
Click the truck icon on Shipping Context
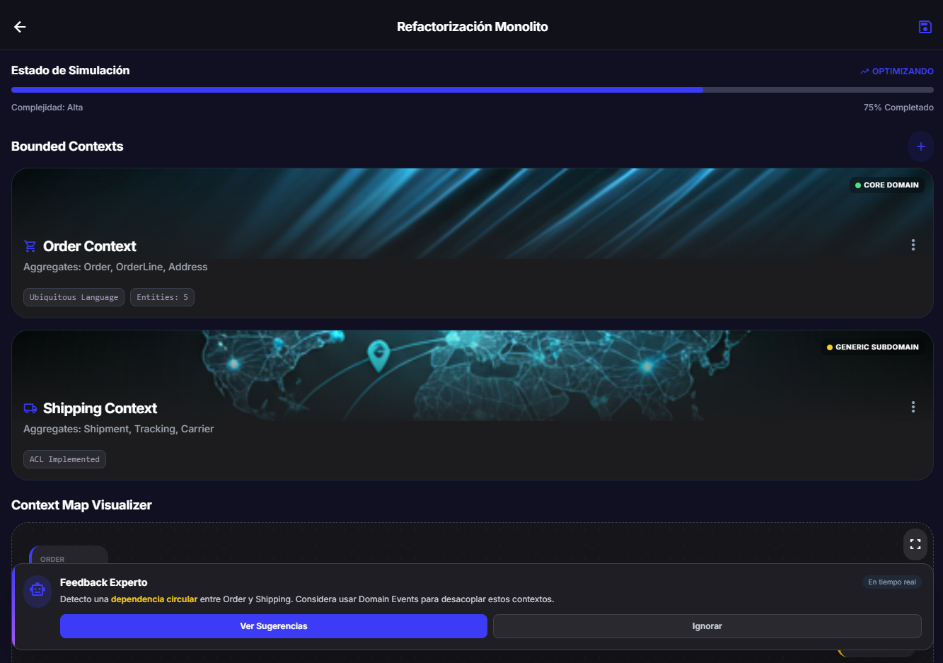click(29, 408)
